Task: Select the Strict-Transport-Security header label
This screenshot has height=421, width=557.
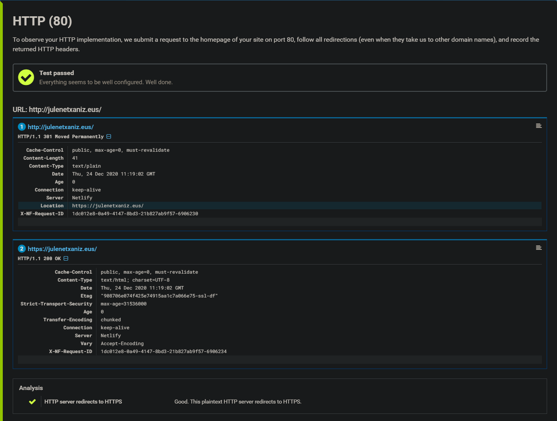Action: (x=56, y=303)
